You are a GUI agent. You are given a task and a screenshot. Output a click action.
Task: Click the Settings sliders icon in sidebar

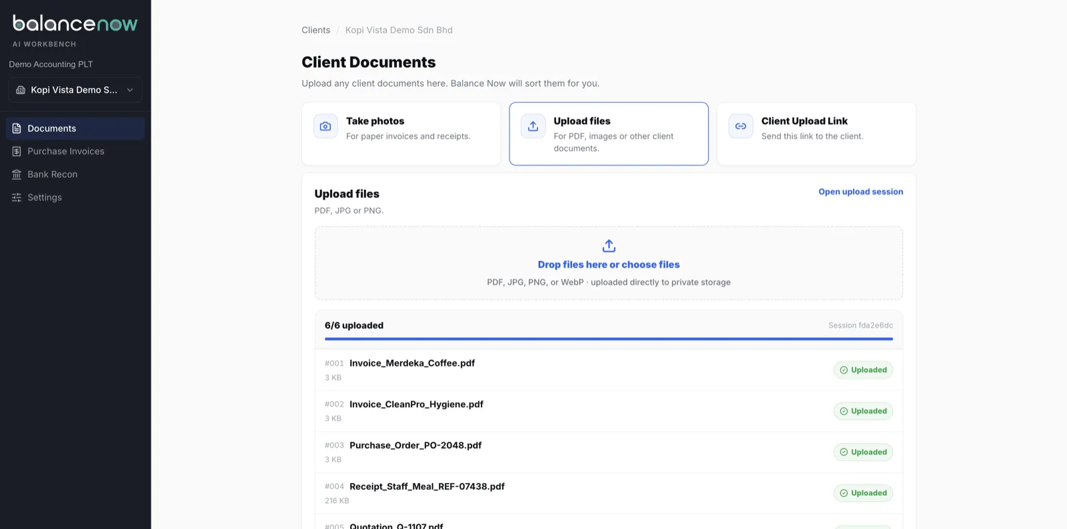17,197
